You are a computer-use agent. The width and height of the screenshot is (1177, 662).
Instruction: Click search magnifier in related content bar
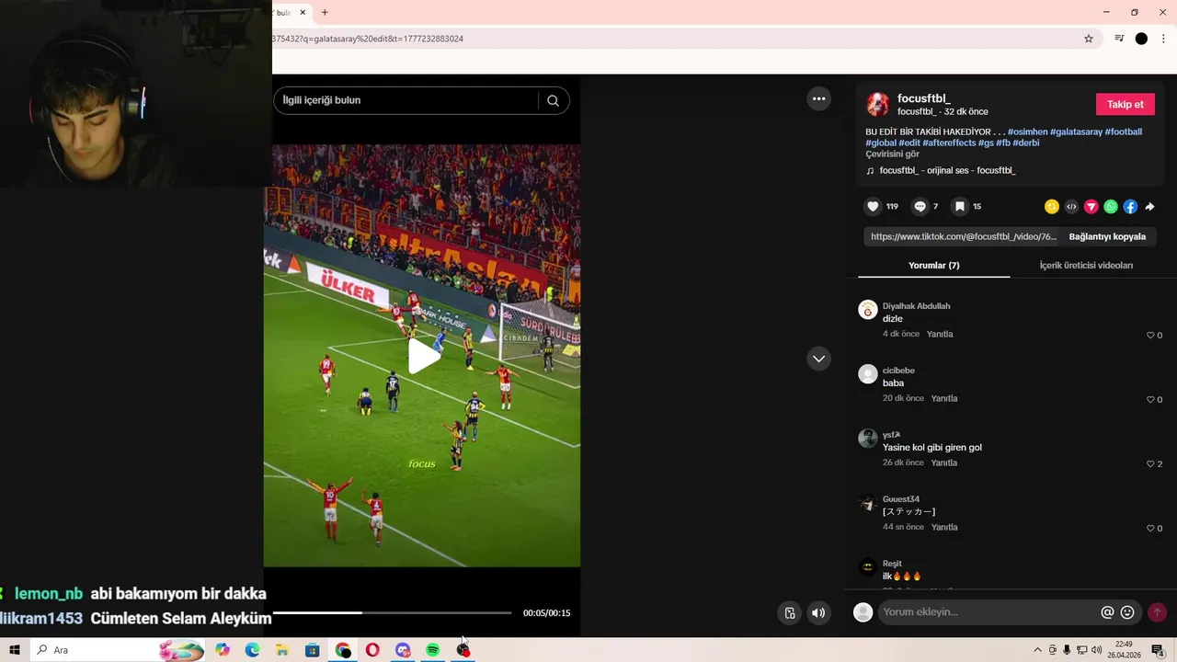click(553, 100)
